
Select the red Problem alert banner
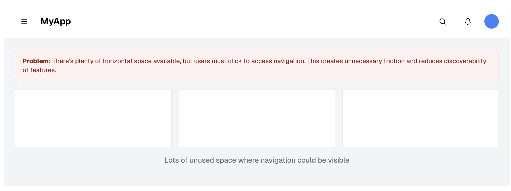257,66
